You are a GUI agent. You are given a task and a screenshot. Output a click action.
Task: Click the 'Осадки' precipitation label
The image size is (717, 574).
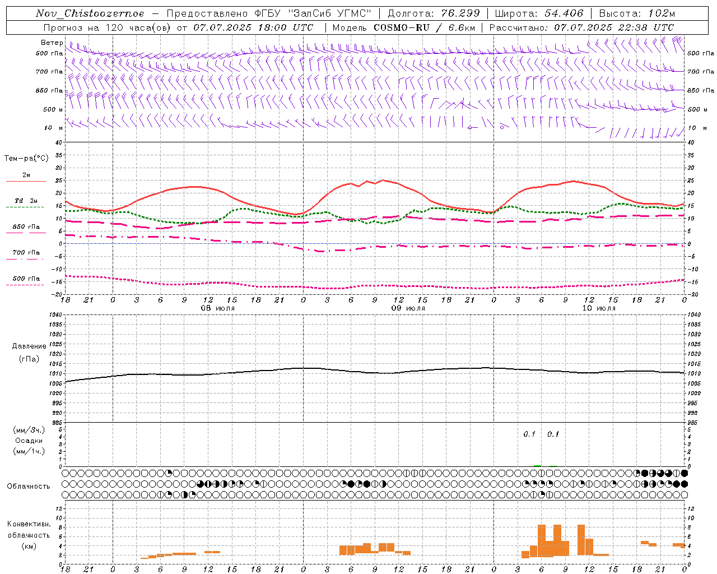[x=29, y=441]
